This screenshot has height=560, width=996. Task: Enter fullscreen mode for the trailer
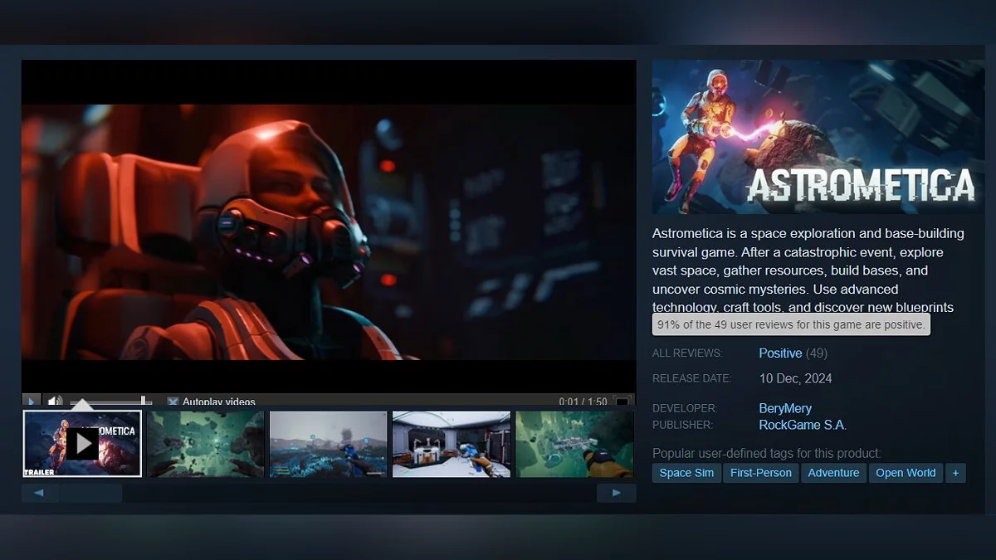click(622, 402)
